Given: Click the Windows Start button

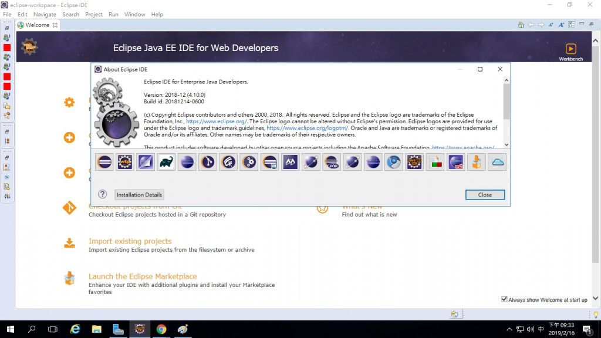Looking at the screenshot, I should click(x=11, y=329).
